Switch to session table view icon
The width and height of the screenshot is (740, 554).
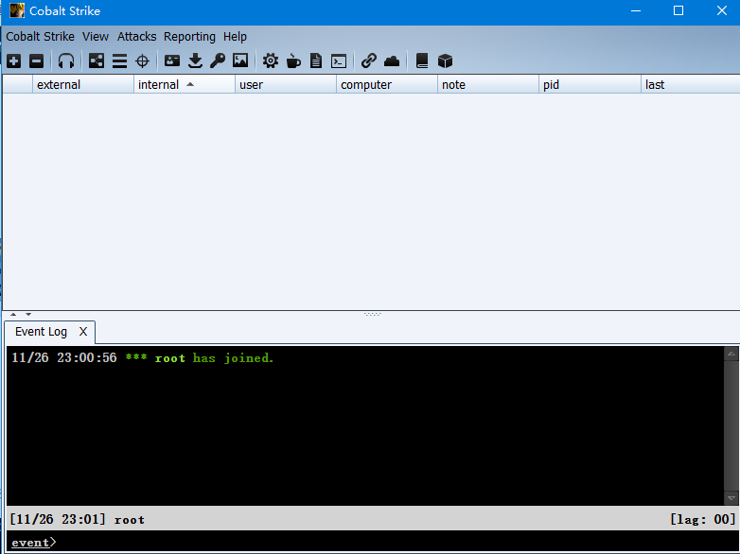(119, 61)
